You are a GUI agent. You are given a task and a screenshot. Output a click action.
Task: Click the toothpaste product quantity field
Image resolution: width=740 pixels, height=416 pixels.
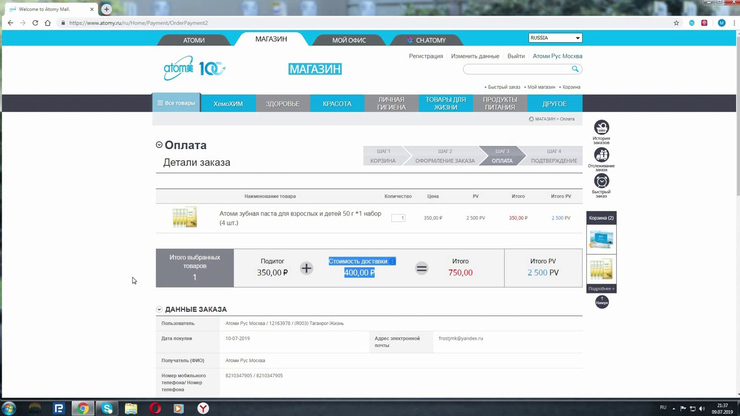(398, 218)
